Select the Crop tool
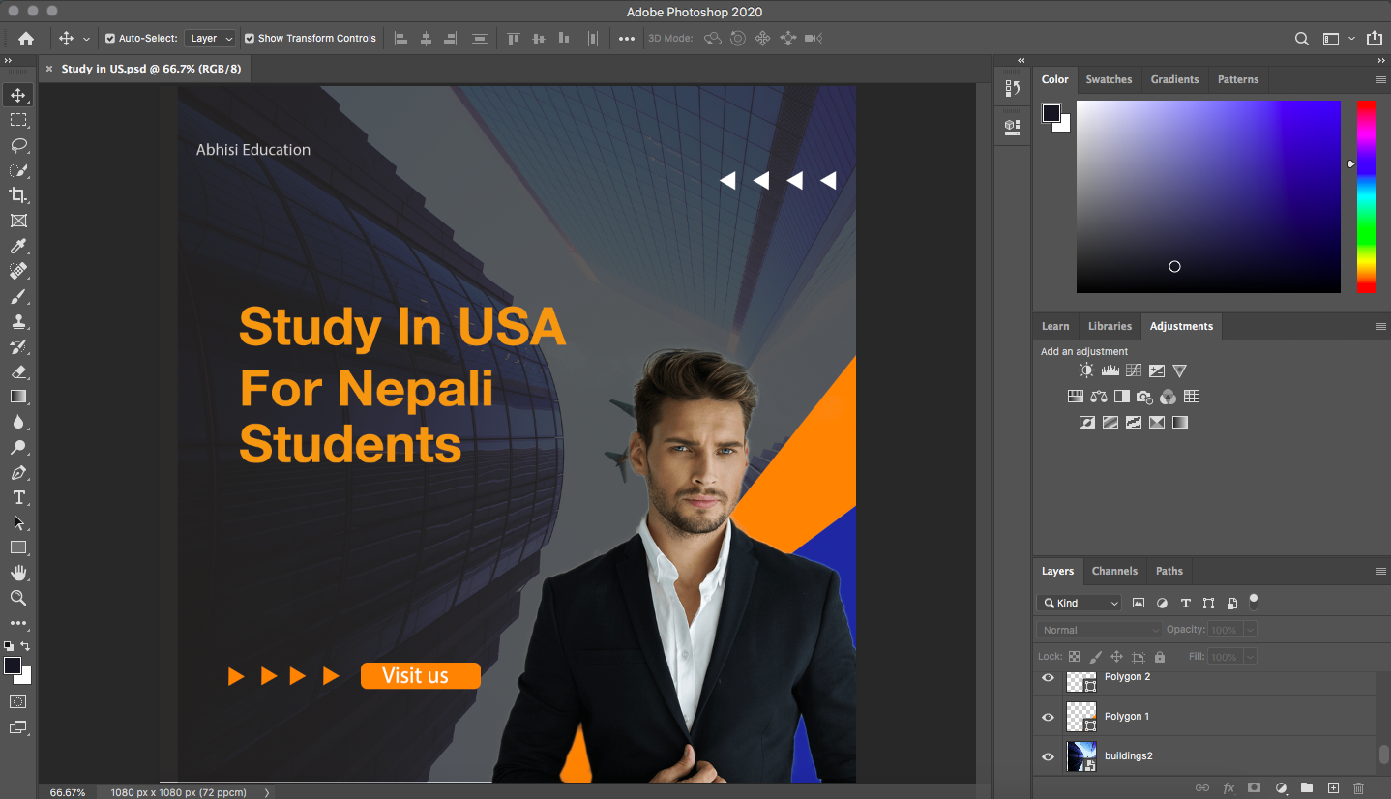Screen dimensions: 1391x799 click(x=17, y=195)
